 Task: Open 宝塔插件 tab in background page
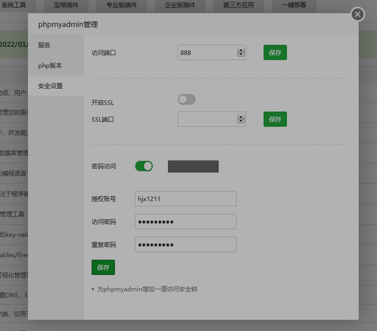pyautogui.click(x=66, y=5)
